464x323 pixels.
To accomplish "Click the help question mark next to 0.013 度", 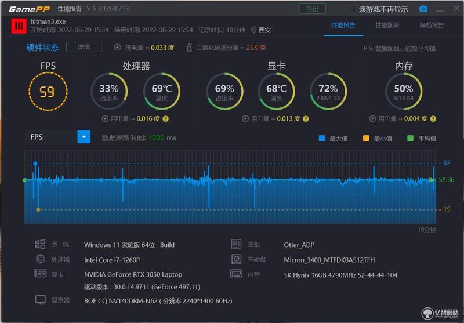I will point(306,119).
